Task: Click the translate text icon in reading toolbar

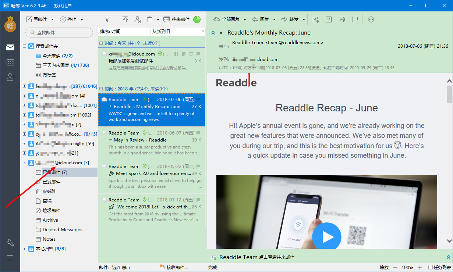Action: coord(315,19)
